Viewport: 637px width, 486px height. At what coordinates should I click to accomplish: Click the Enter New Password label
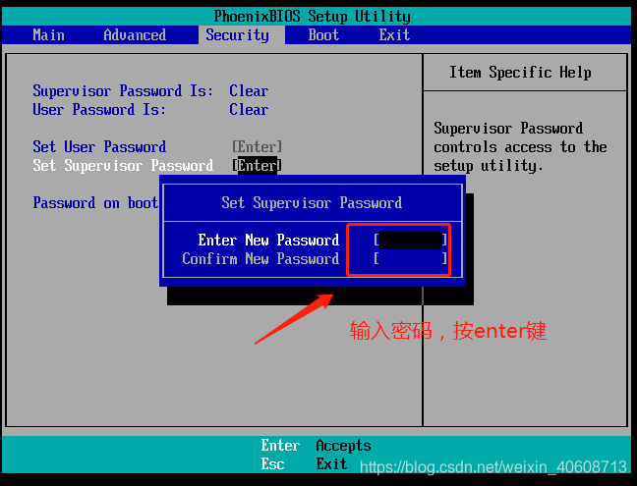point(268,241)
